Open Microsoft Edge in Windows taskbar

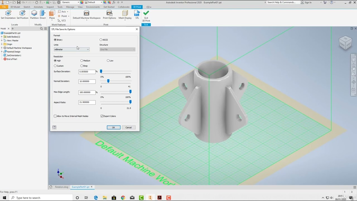(x=96, y=198)
